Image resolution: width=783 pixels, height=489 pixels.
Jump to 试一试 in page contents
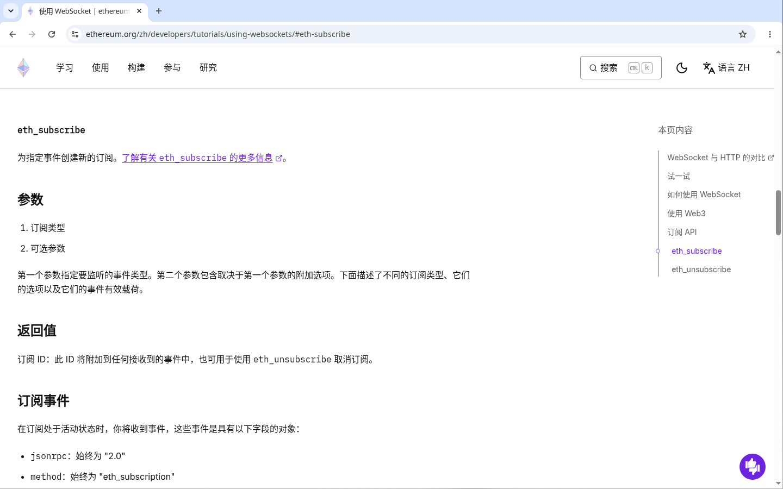(x=679, y=176)
